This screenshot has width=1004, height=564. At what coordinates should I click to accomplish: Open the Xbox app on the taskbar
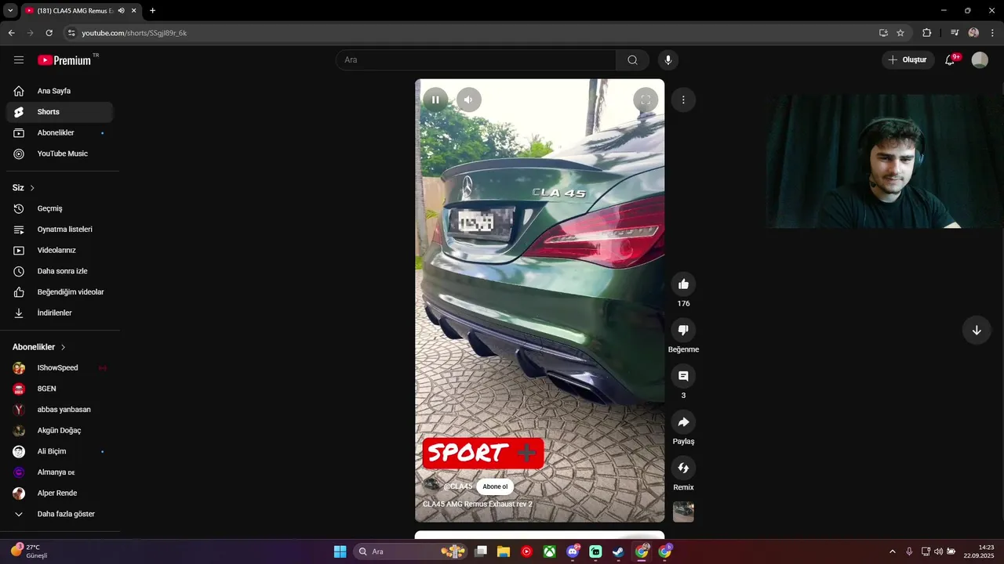[x=551, y=551]
